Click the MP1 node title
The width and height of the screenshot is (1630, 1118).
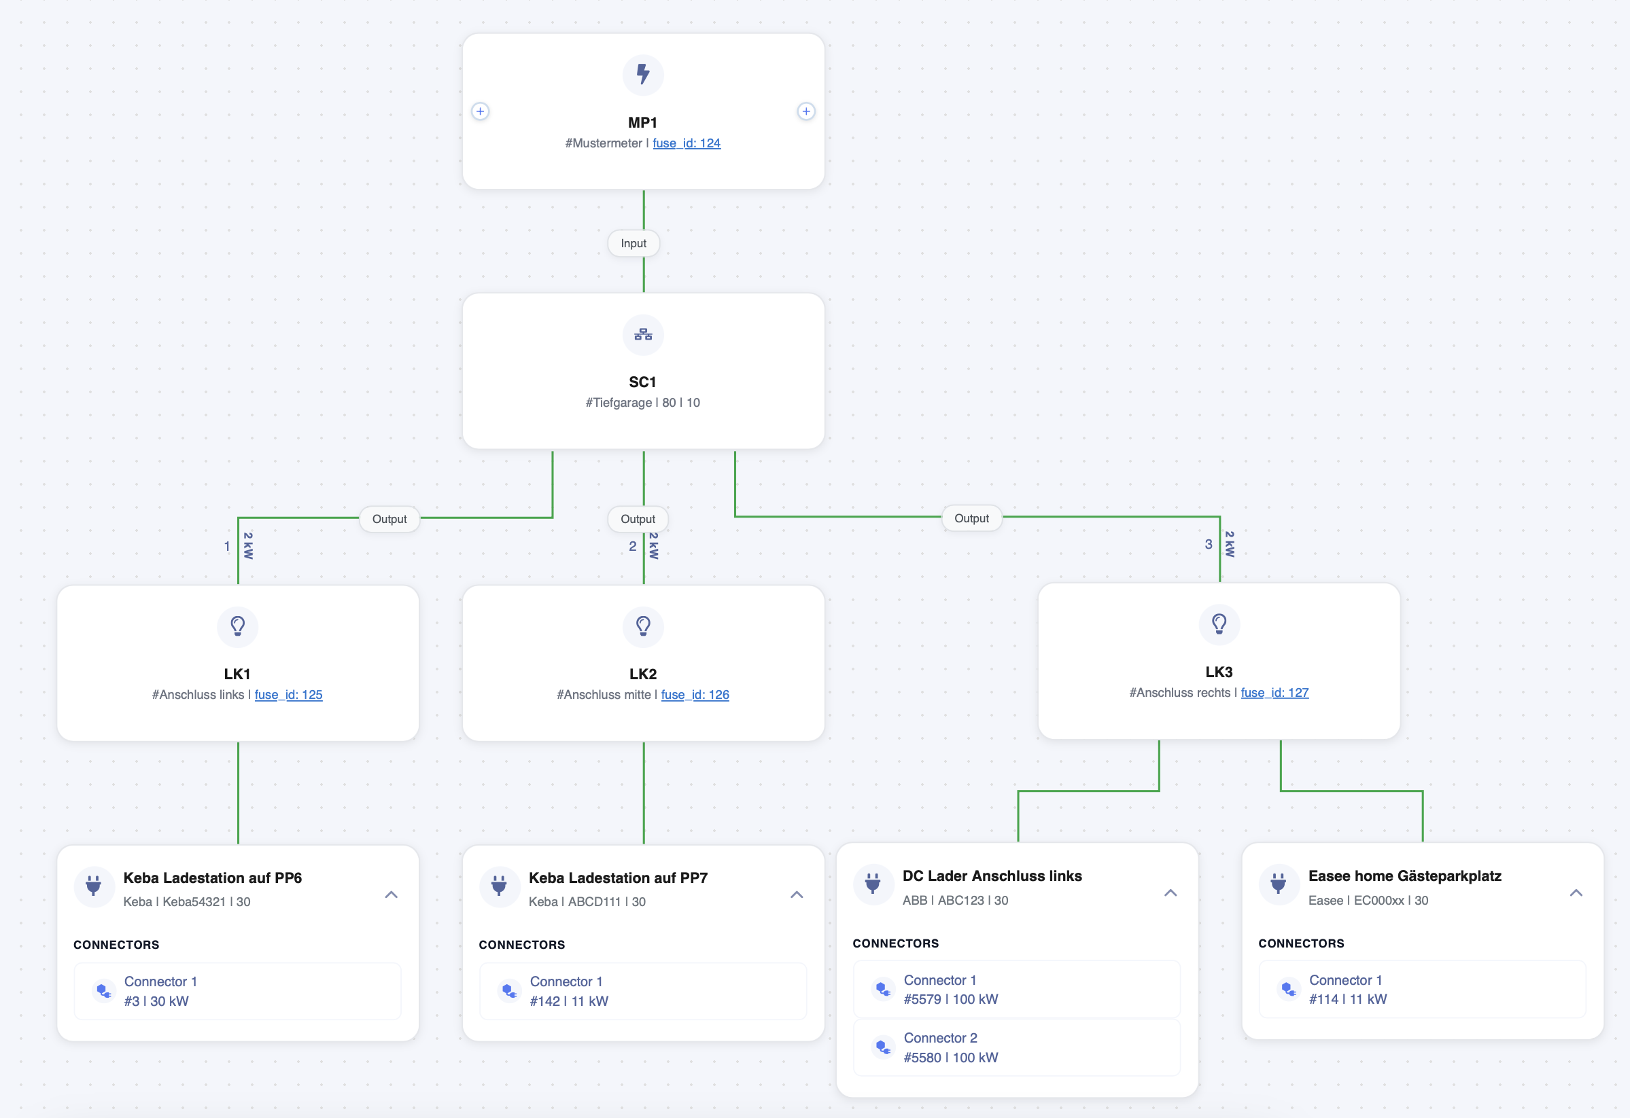(642, 123)
